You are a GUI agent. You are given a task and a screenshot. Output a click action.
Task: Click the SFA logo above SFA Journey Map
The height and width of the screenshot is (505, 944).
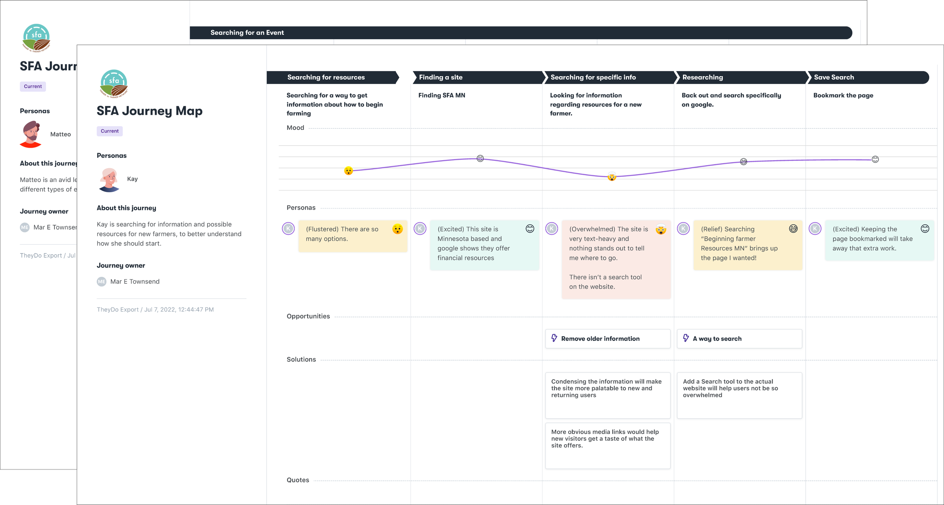click(114, 83)
